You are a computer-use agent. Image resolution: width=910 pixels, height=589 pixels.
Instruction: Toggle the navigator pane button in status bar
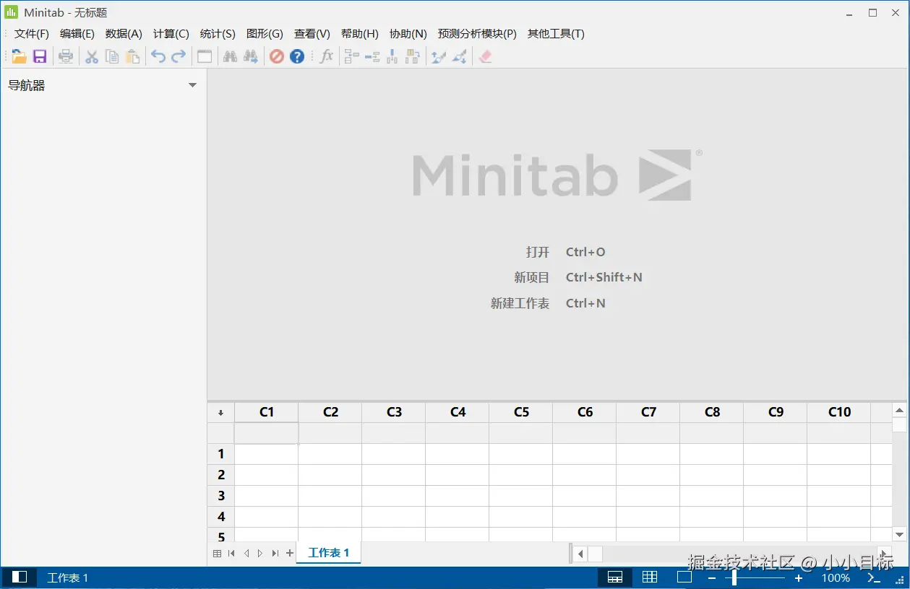pyautogui.click(x=20, y=577)
